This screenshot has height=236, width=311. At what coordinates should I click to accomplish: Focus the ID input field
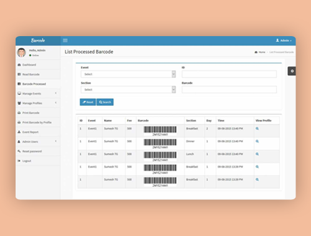pyautogui.click(x=229, y=74)
